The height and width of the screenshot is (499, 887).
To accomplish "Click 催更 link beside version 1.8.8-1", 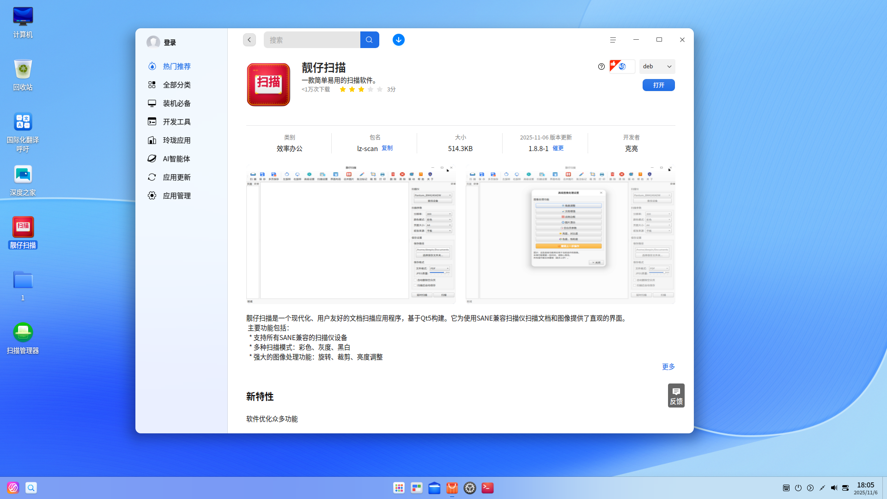I will 558,148.
